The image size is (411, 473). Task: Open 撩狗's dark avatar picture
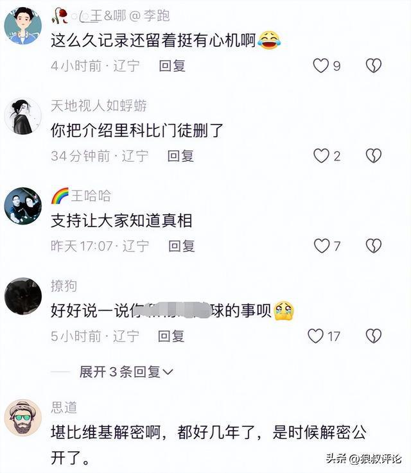23,296
